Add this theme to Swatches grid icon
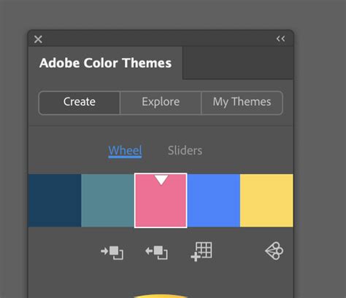The width and height of the screenshot is (346, 298). [x=201, y=251]
